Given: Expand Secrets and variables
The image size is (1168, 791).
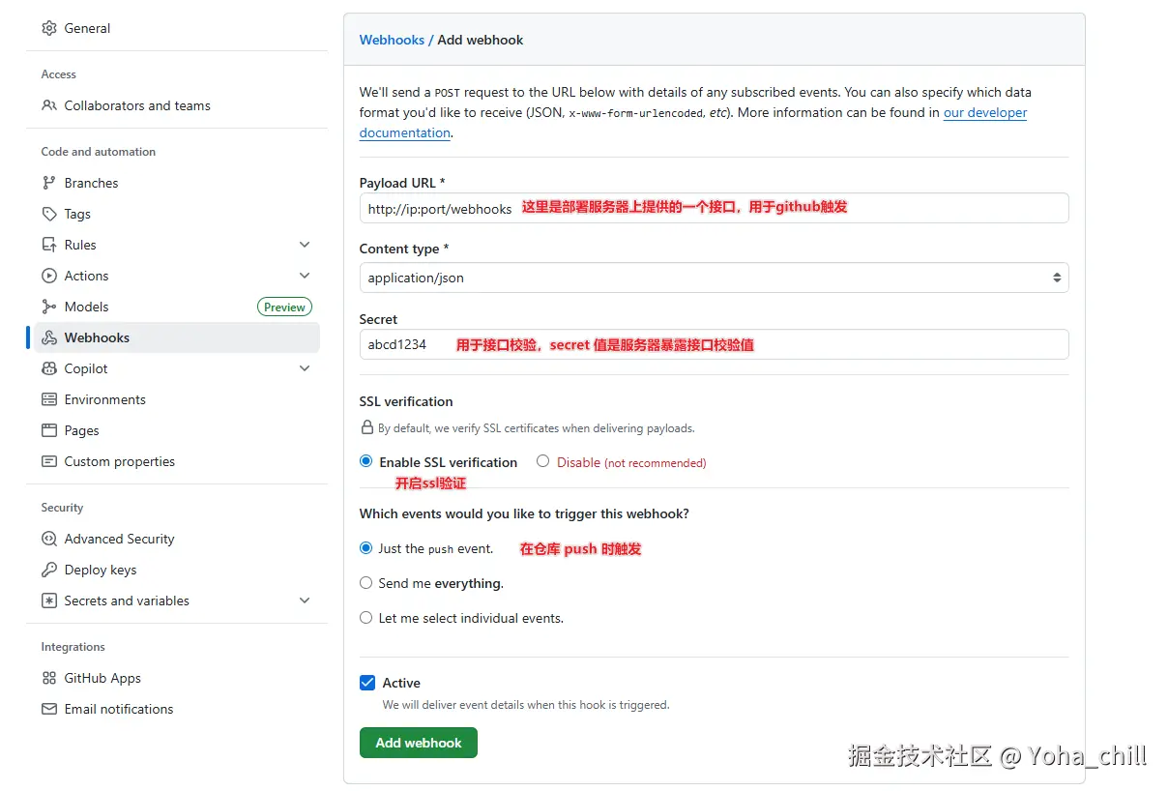Looking at the screenshot, I should (305, 601).
